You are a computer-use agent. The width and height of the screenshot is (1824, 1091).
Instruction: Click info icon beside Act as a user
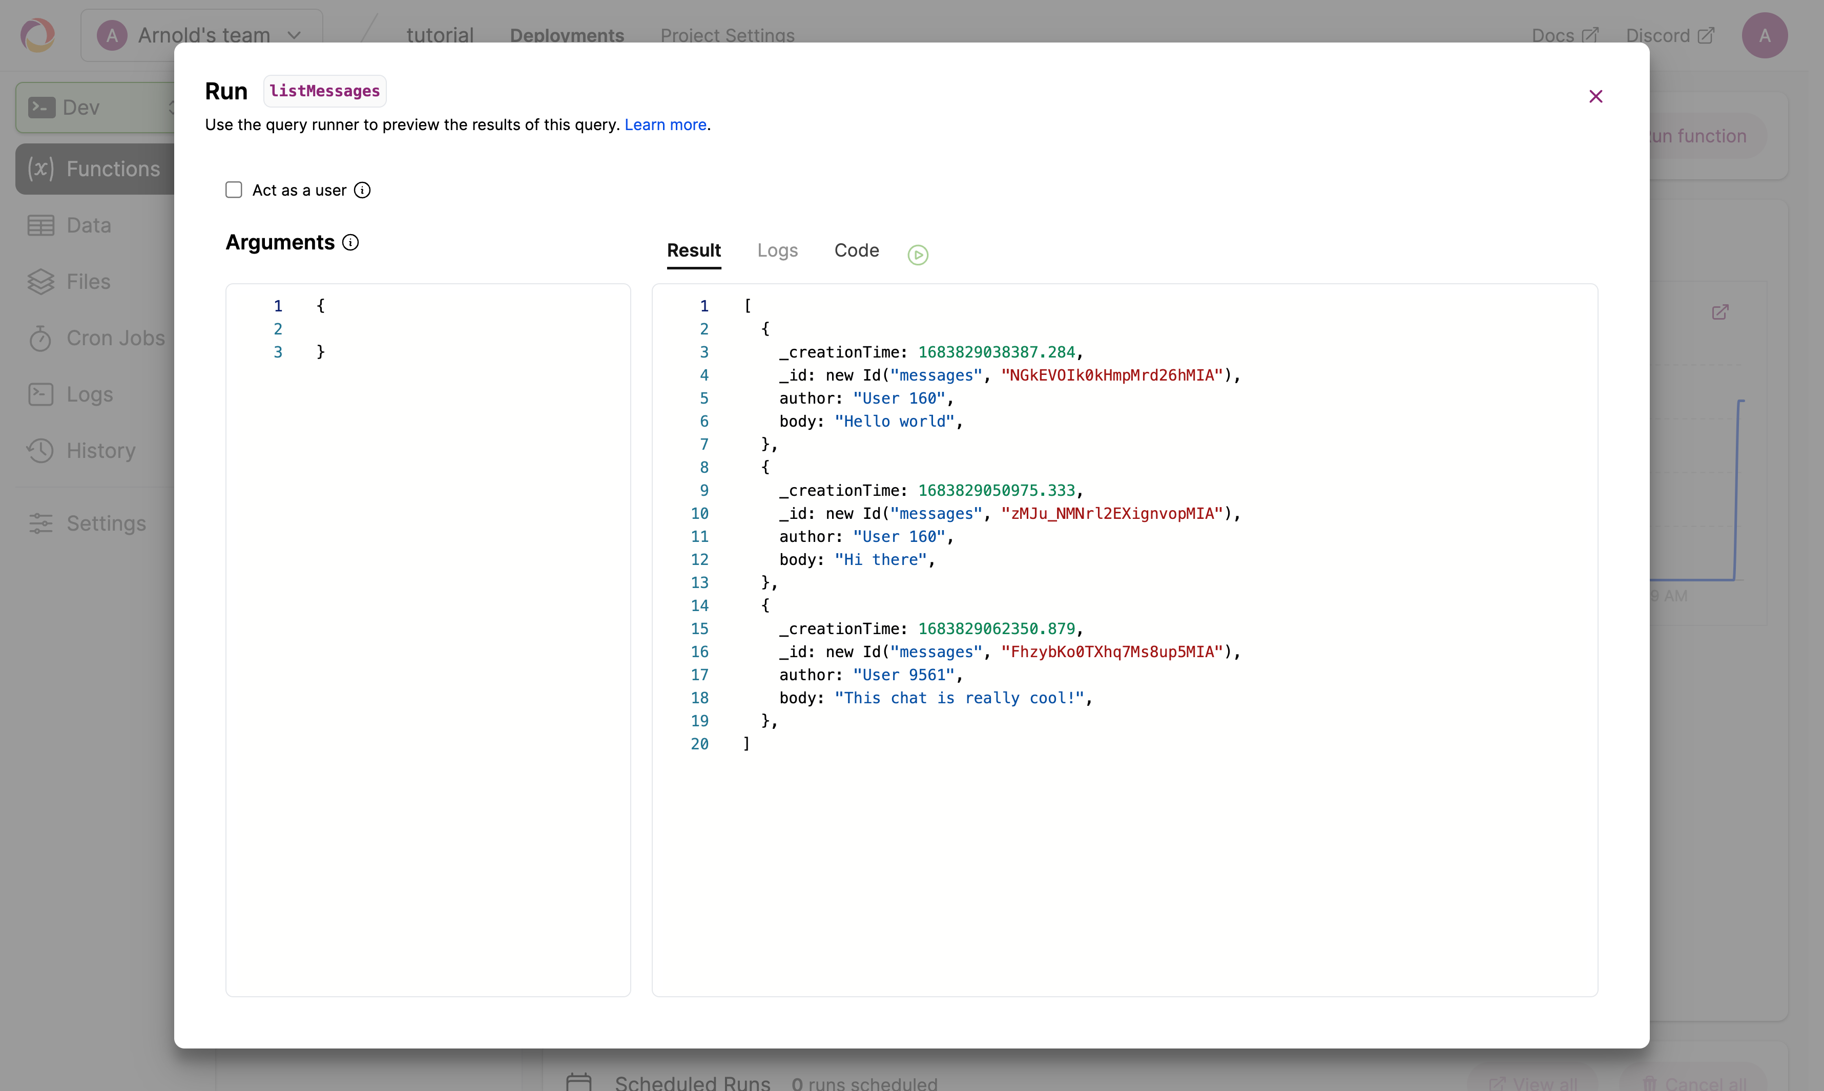pyautogui.click(x=362, y=191)
